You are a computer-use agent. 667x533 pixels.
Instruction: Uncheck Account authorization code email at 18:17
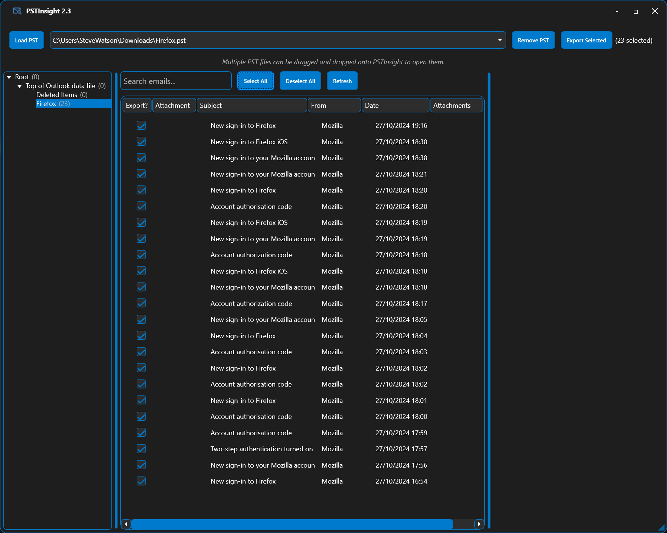(141, 303)
